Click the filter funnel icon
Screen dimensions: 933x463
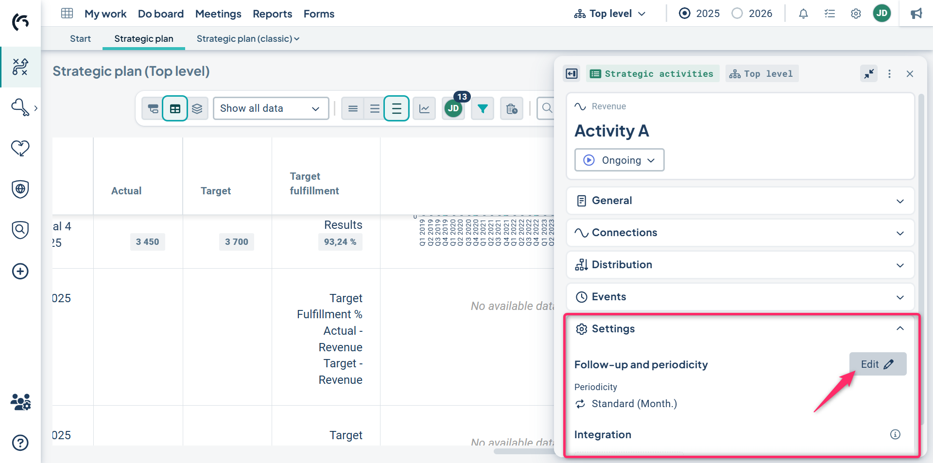[482, 108]
